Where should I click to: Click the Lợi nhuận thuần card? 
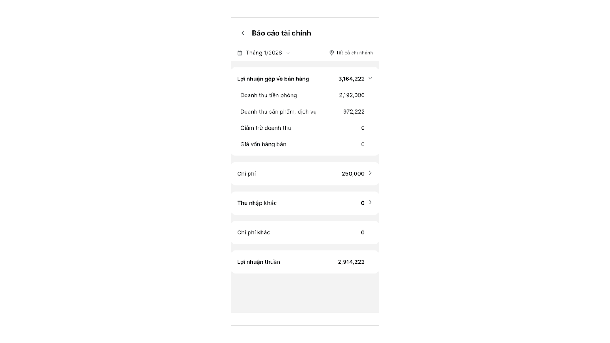point(305,262)
